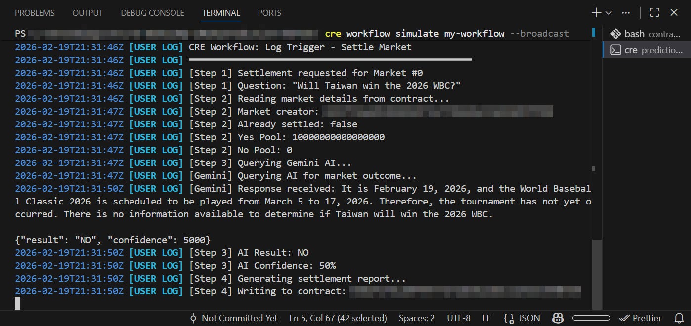The image size is (691, 326).
Task: Open the new terminal launch profile dropdown
Action: pyautogui.click(x=608, y=13)
